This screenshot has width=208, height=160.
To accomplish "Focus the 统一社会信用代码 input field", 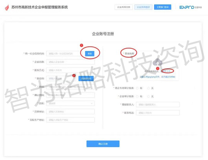I will (63, 54).
